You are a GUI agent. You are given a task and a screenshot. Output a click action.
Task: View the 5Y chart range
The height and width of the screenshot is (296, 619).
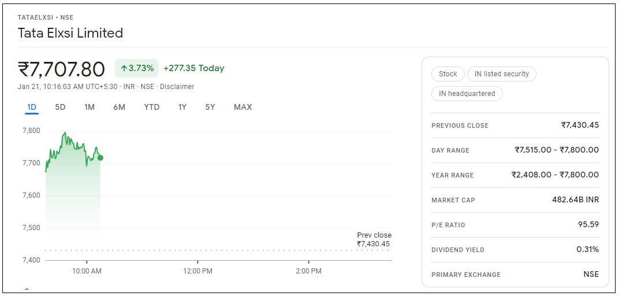point(210,107)
